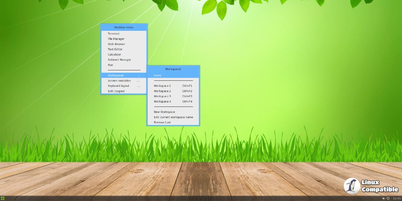
Task: Open Terminal from the Desktop menu
Action: coord(114,33)
